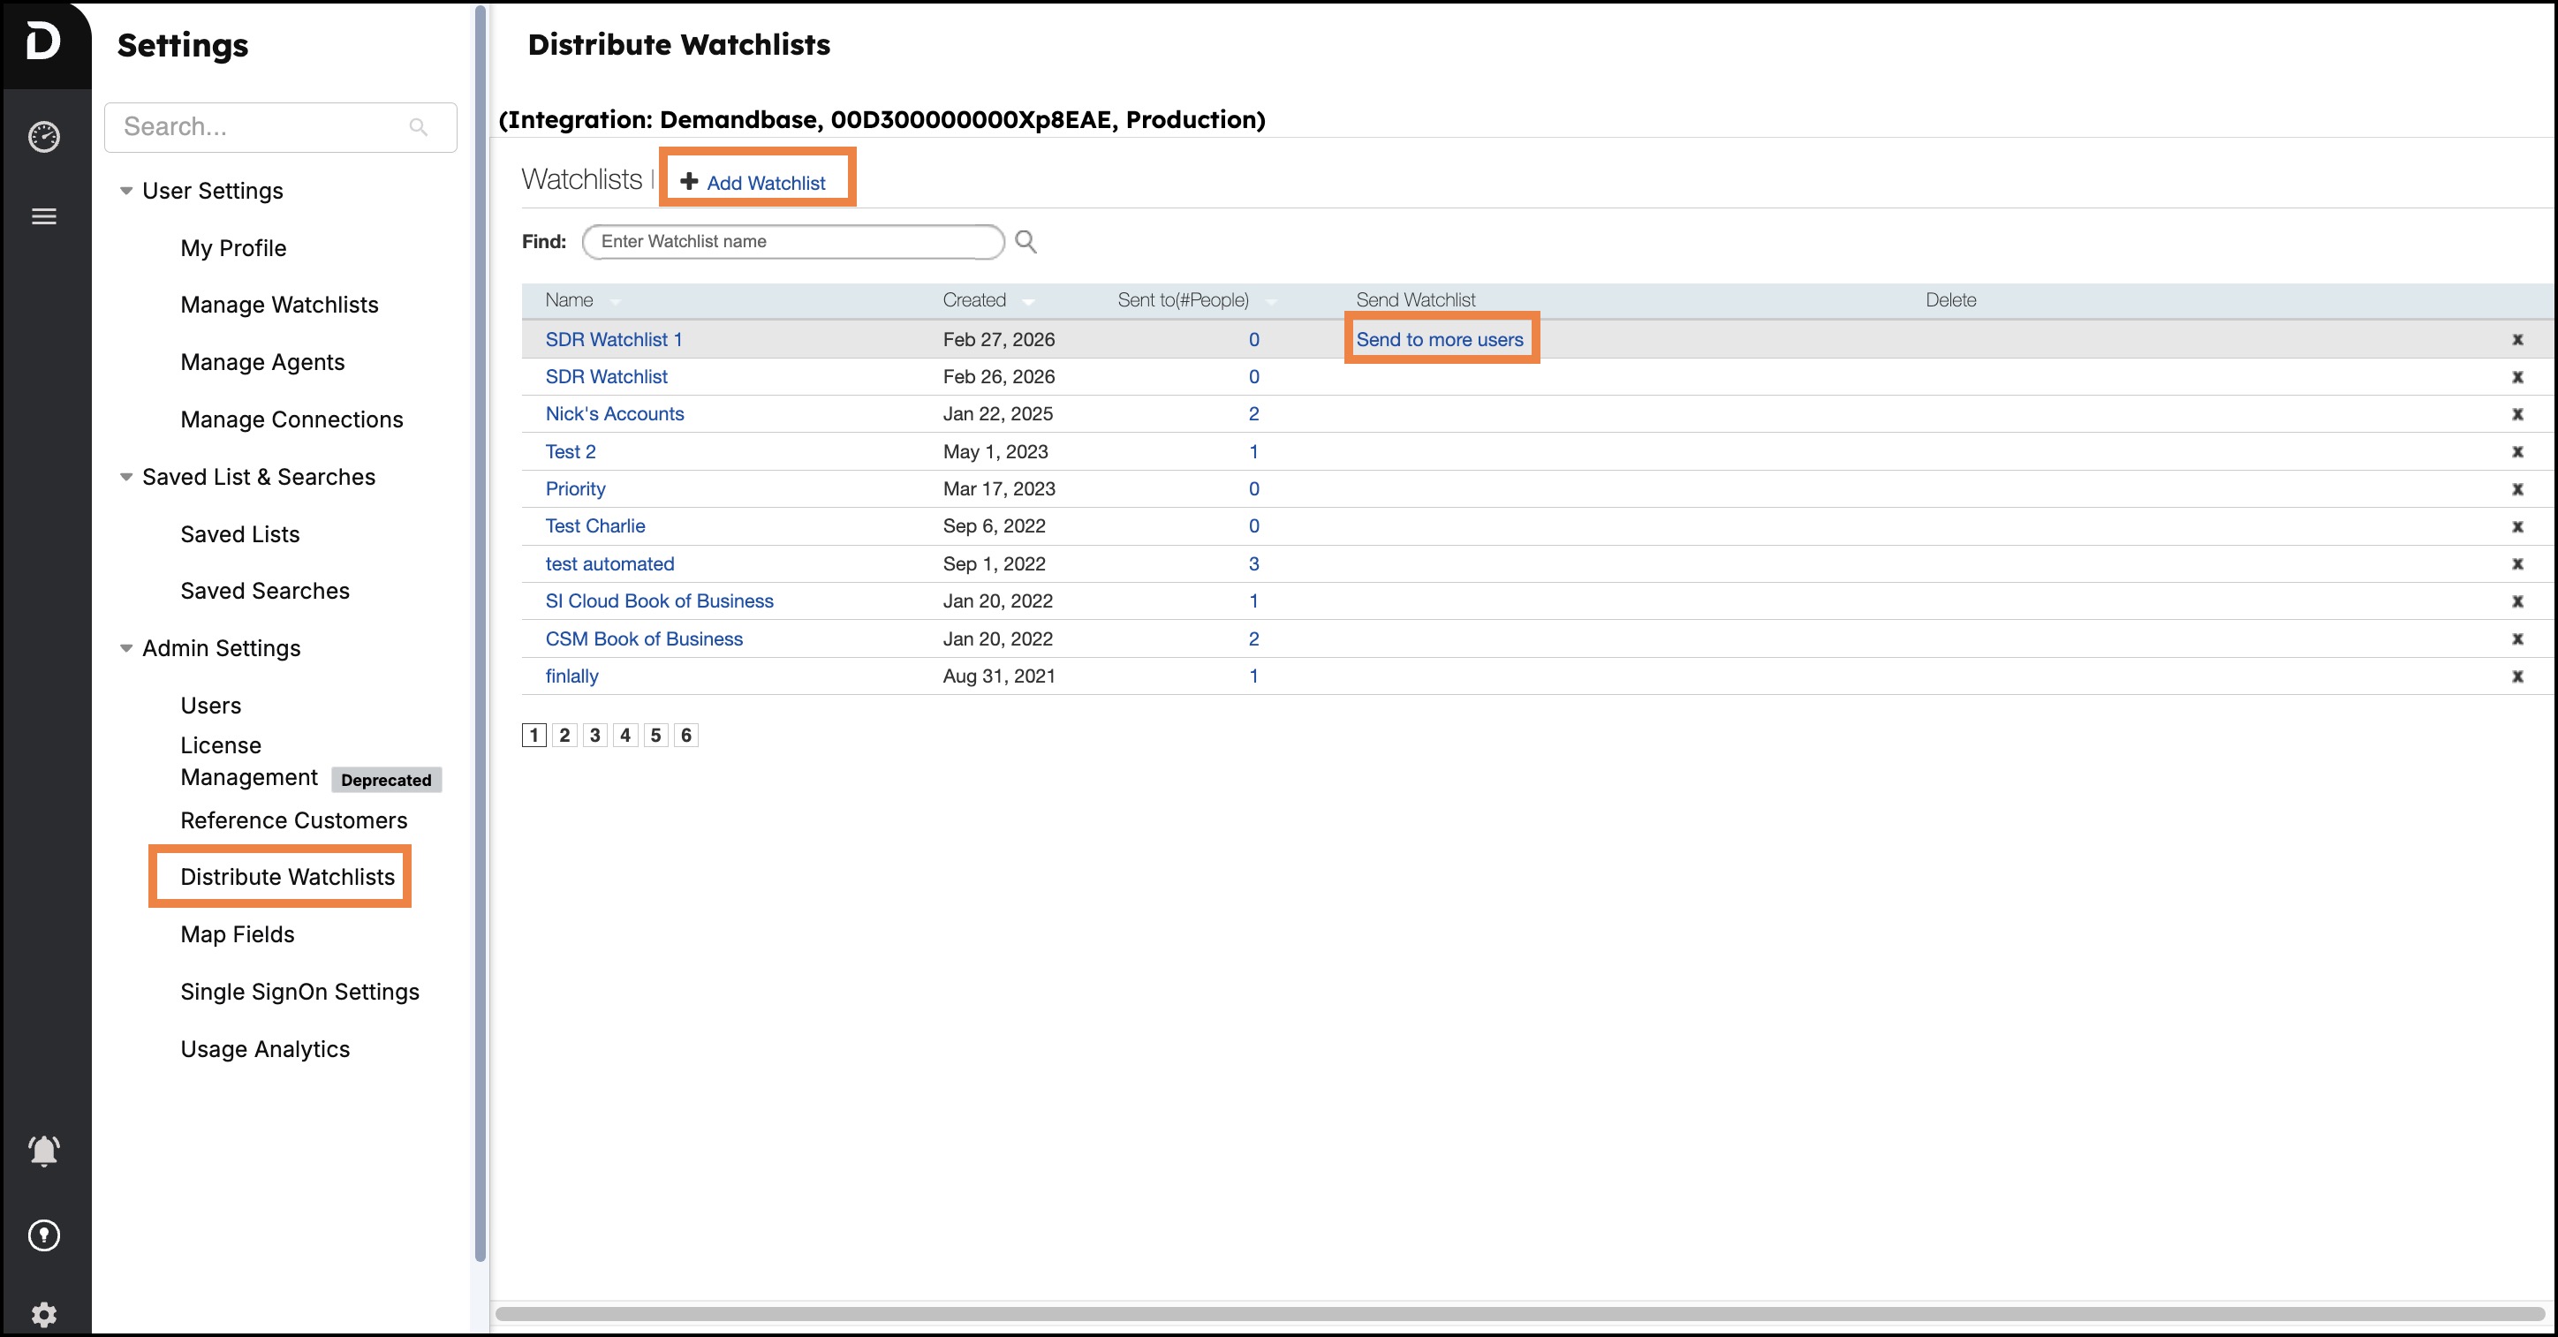This screenshot has width=2558, height=1337.
Task: Open Manage Connections
Action: pyautogui.click(x=292, y=419)
